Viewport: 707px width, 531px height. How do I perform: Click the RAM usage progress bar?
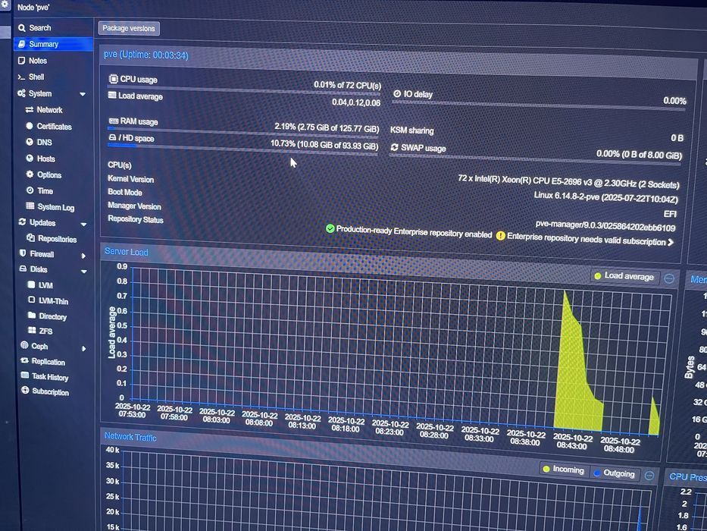pyautogui.click(x=243, y=132)
